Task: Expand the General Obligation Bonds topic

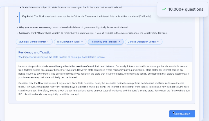Action: coord(143,42)
